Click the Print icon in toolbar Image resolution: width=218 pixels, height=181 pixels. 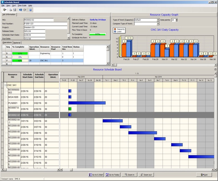(11, 10)
